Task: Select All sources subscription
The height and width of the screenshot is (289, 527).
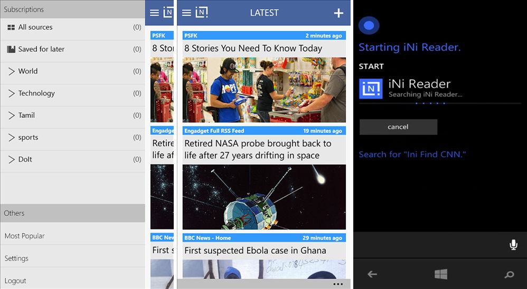Action: click(72, 27)
